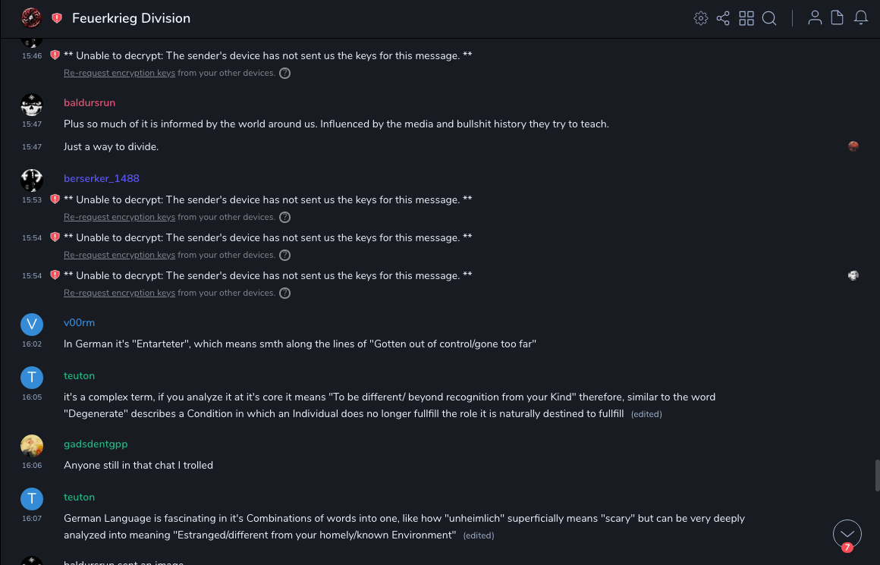This screenshot has width=880, height=565.
Task: Open the Feuerkrieg Division room avatar
Action: 31,18
